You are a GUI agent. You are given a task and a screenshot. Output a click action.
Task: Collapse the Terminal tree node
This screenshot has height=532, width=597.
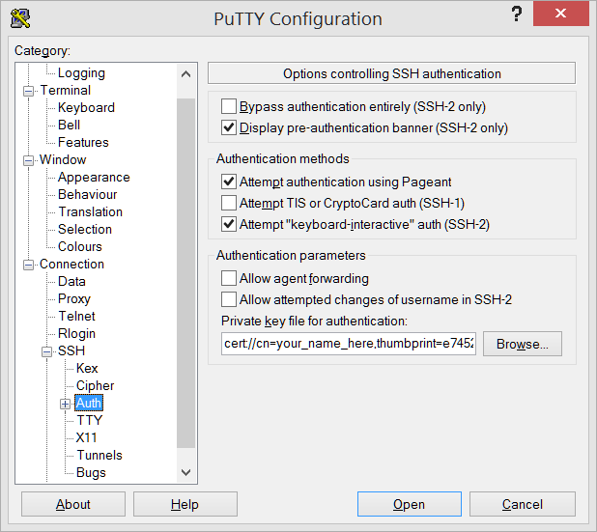28,92
